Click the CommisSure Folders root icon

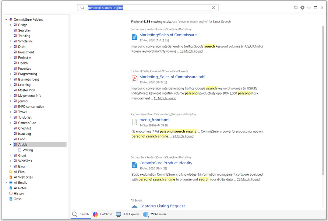coord(11,19)
